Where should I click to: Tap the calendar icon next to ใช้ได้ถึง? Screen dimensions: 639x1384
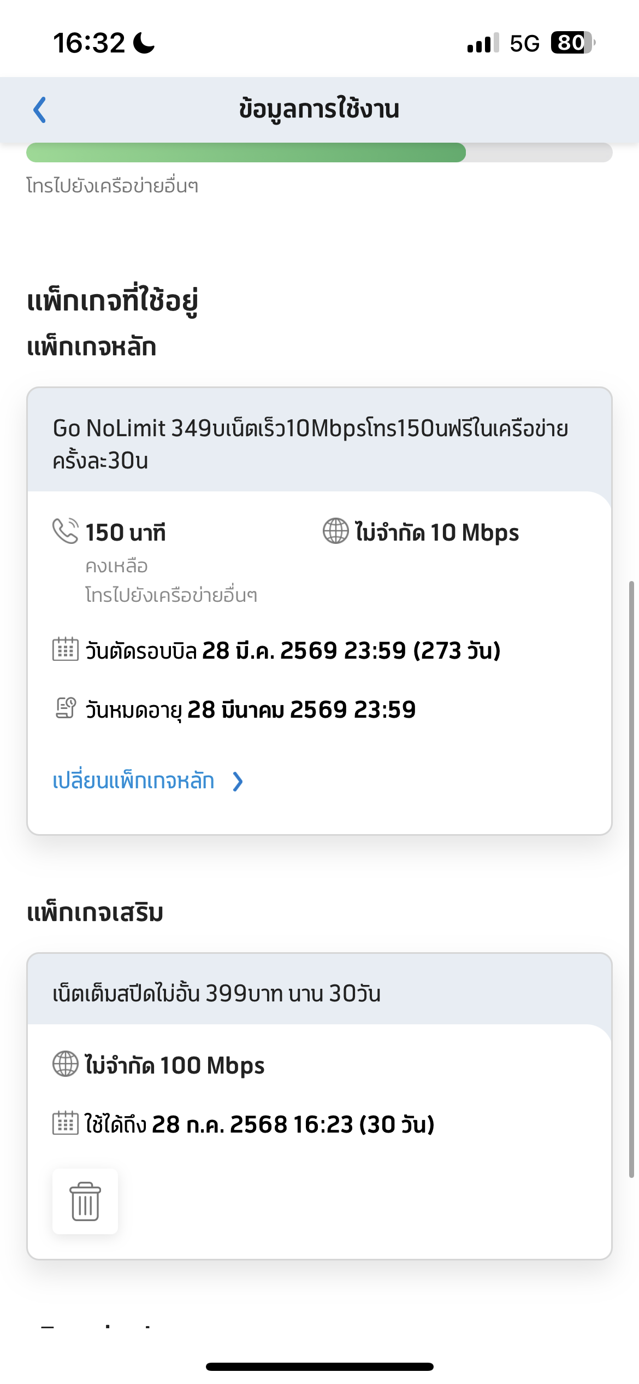(x=66, y=1123)
